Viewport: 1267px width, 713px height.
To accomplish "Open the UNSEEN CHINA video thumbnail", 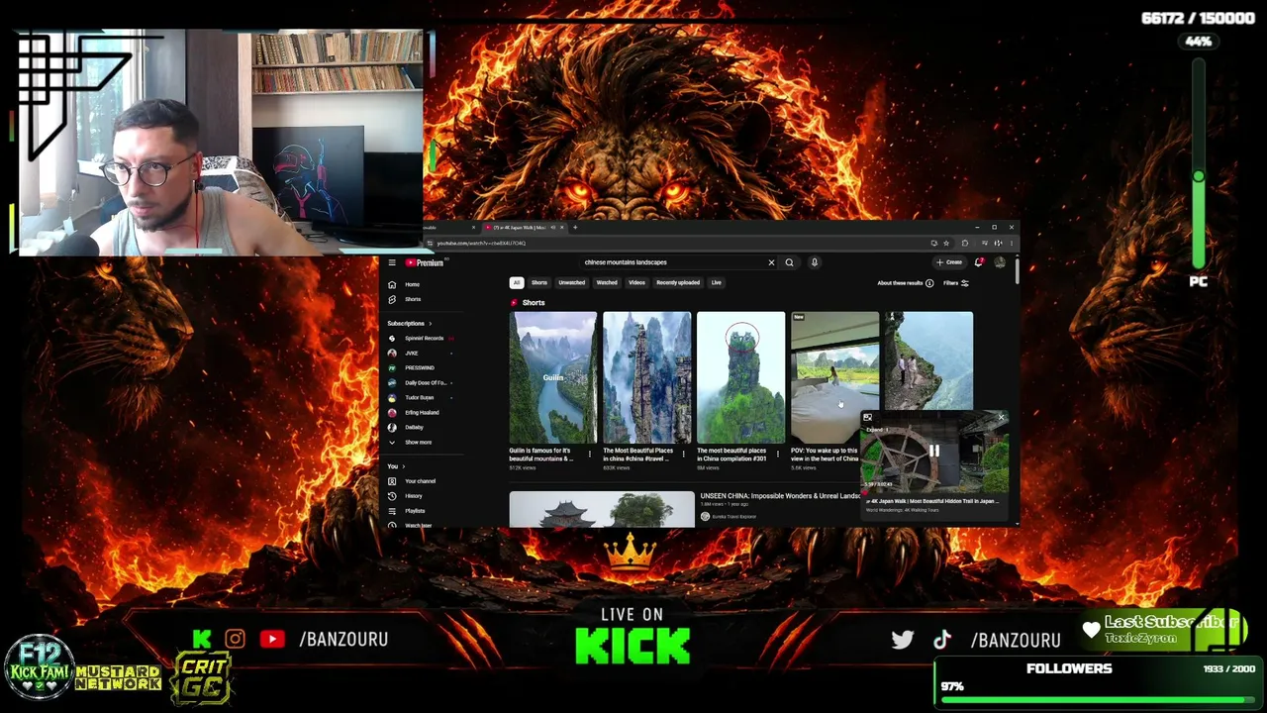I will point(602,509).
